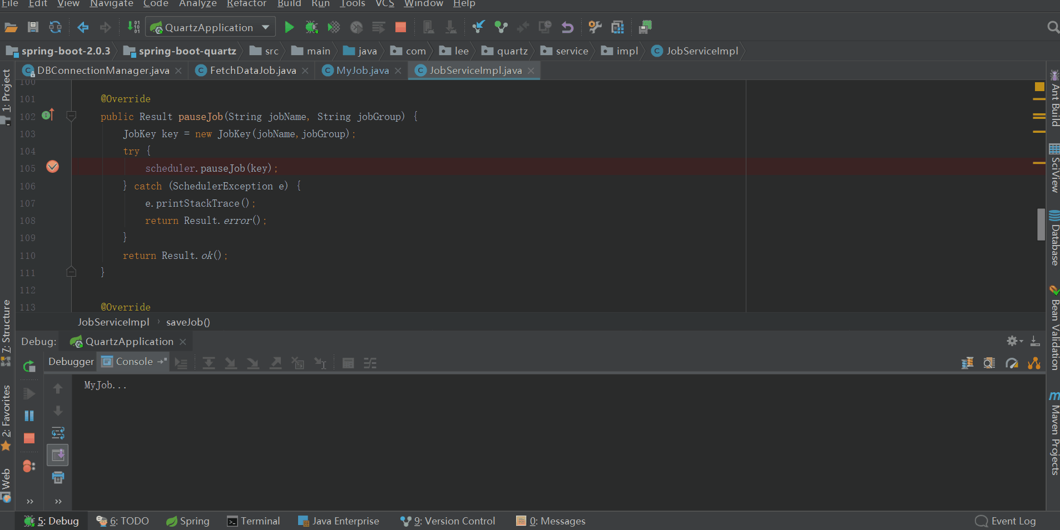Toggle the breakpoint on line 105
This screenshot has width=1060, height=530.
53,167
